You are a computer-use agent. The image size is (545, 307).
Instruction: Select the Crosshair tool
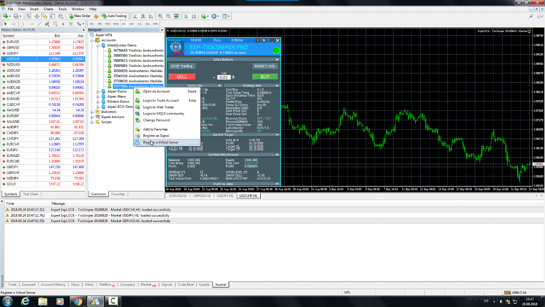click(14, 24)
